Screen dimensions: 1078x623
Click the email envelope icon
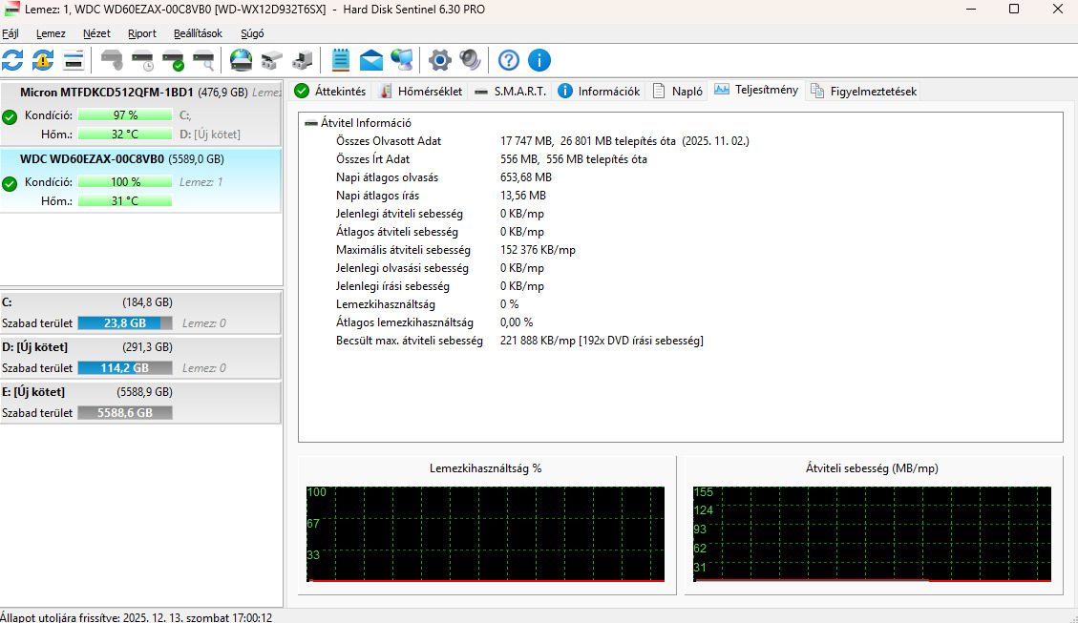click(371, 60)
